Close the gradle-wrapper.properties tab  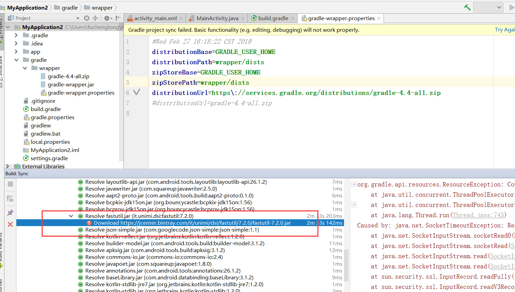(x=379, y=18)
